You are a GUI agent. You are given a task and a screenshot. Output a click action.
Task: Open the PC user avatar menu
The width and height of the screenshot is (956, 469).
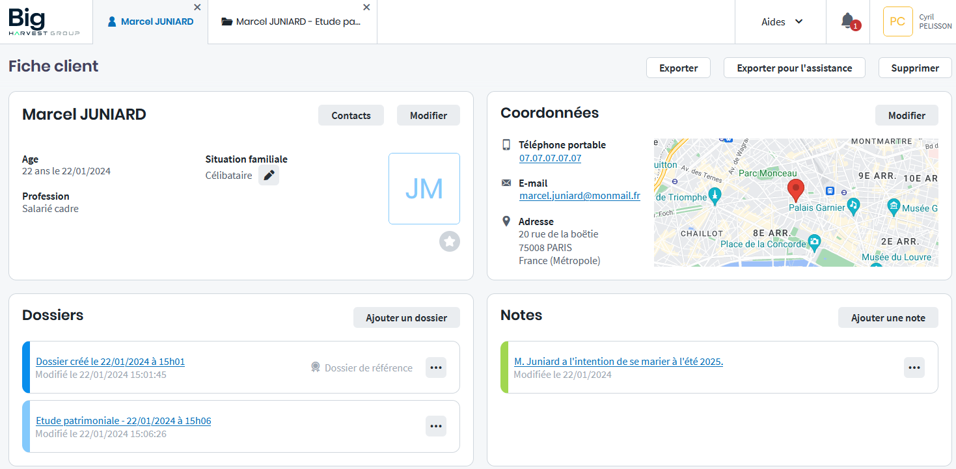(897, 21)
